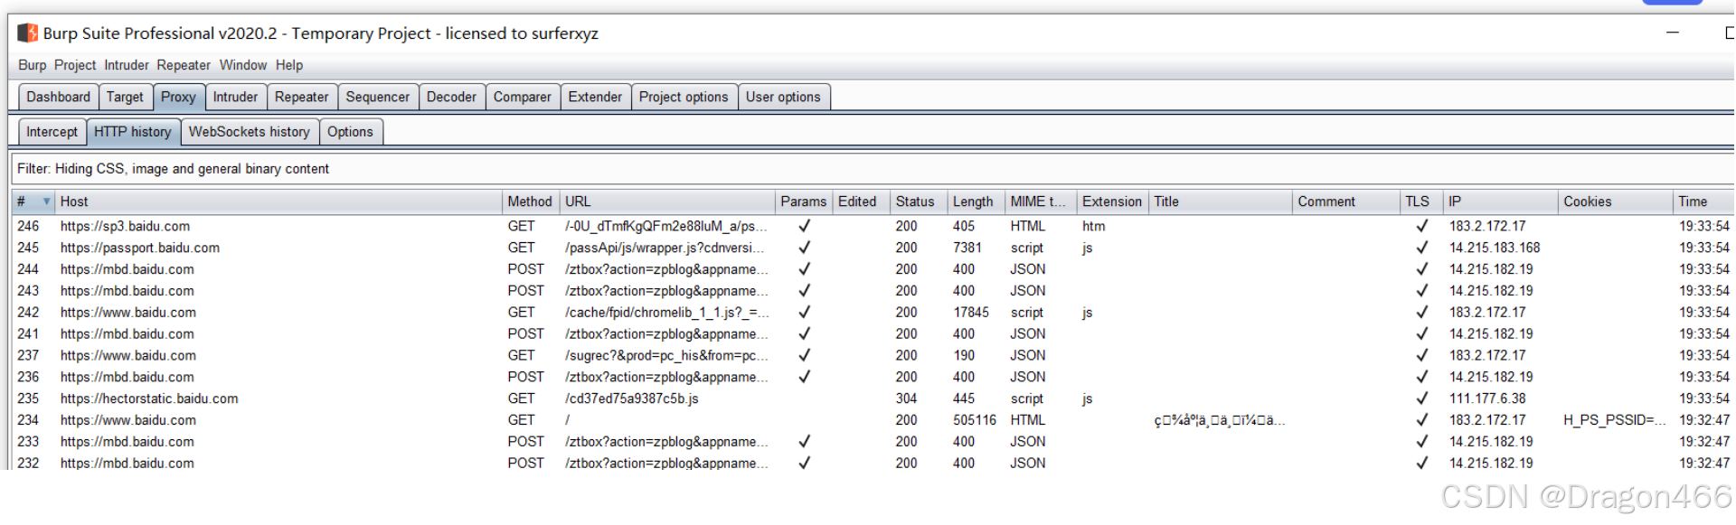Sort by the MIME type column header
The height and width of the screenshot is (525, 1736).
1040,202
